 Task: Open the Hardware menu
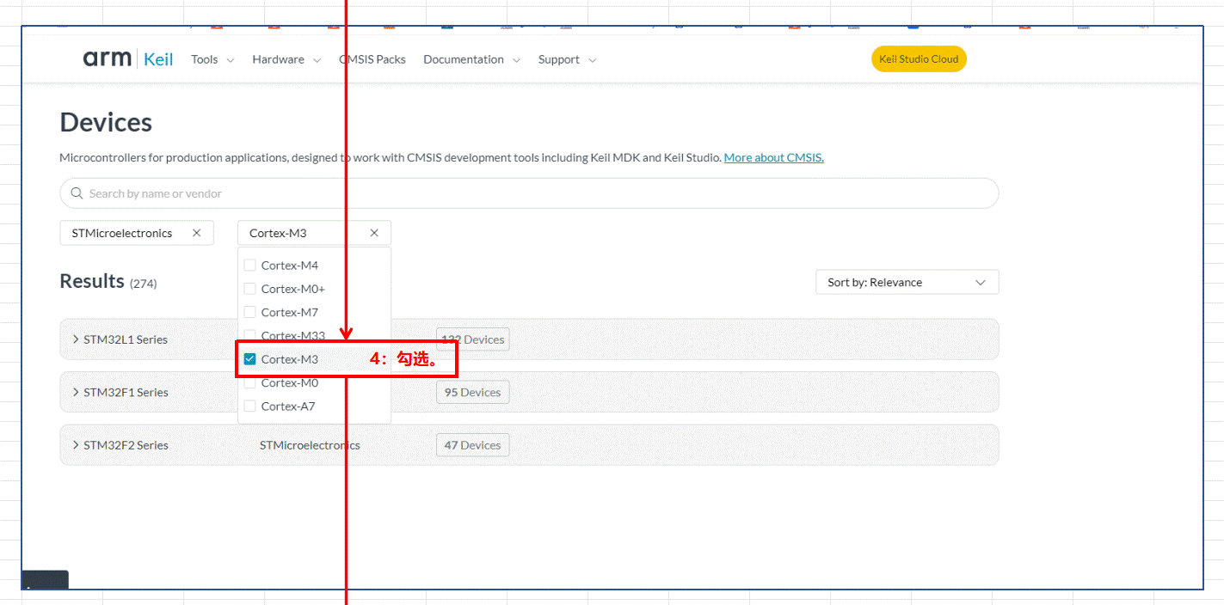[286, 59]
